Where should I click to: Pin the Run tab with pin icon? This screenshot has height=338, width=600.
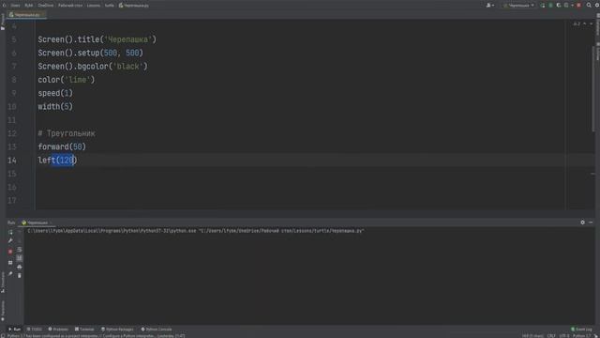point(10,273)
